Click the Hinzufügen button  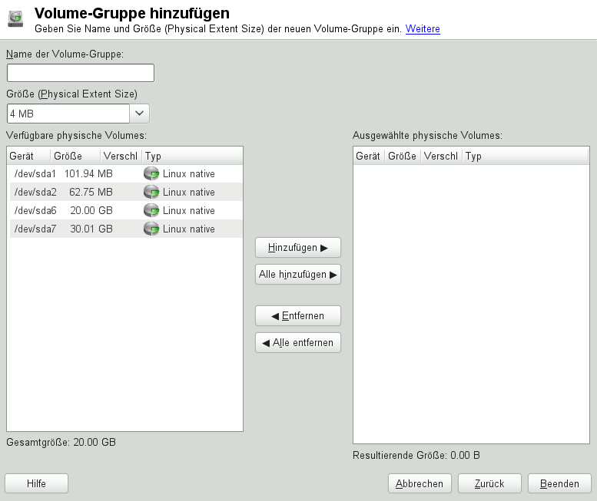tap(298, 248)
